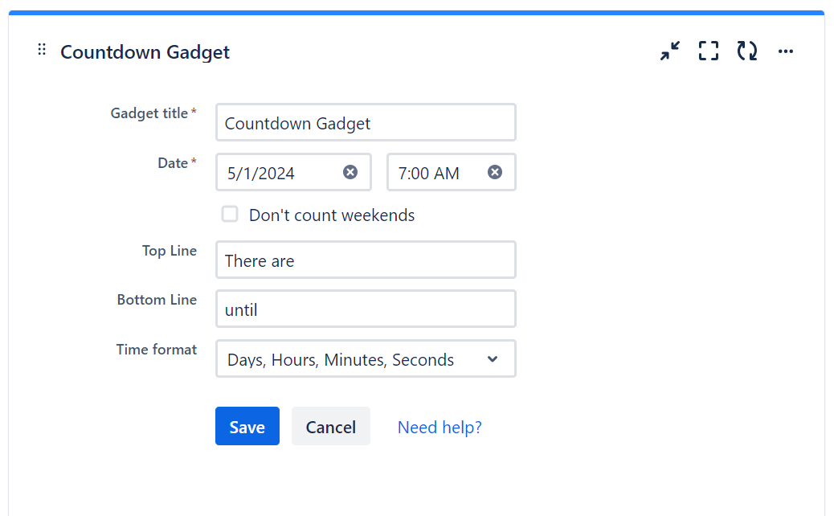Open the Need help? link
This screenshot has height=516, width=834.
tap(439, 427)
